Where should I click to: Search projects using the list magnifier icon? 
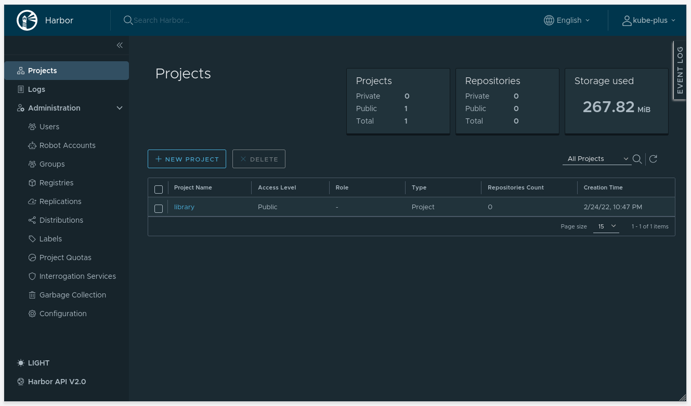[637, 159]
